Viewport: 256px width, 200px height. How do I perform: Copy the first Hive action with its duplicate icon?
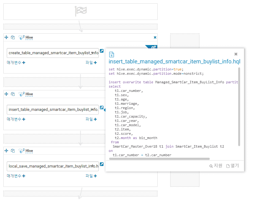point(13,37)
